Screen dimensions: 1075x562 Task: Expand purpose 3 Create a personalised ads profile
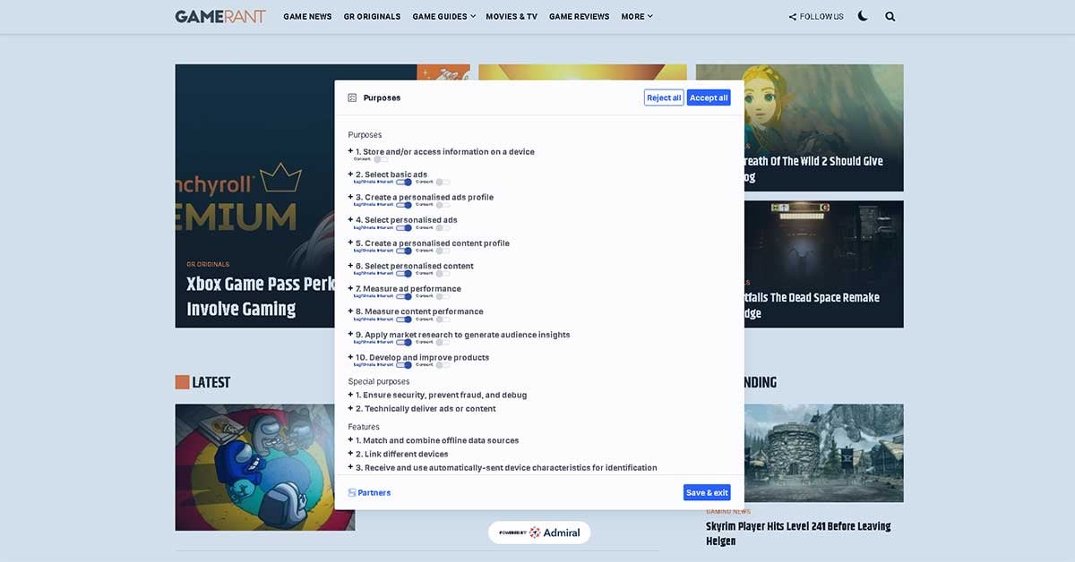(351, 197)
